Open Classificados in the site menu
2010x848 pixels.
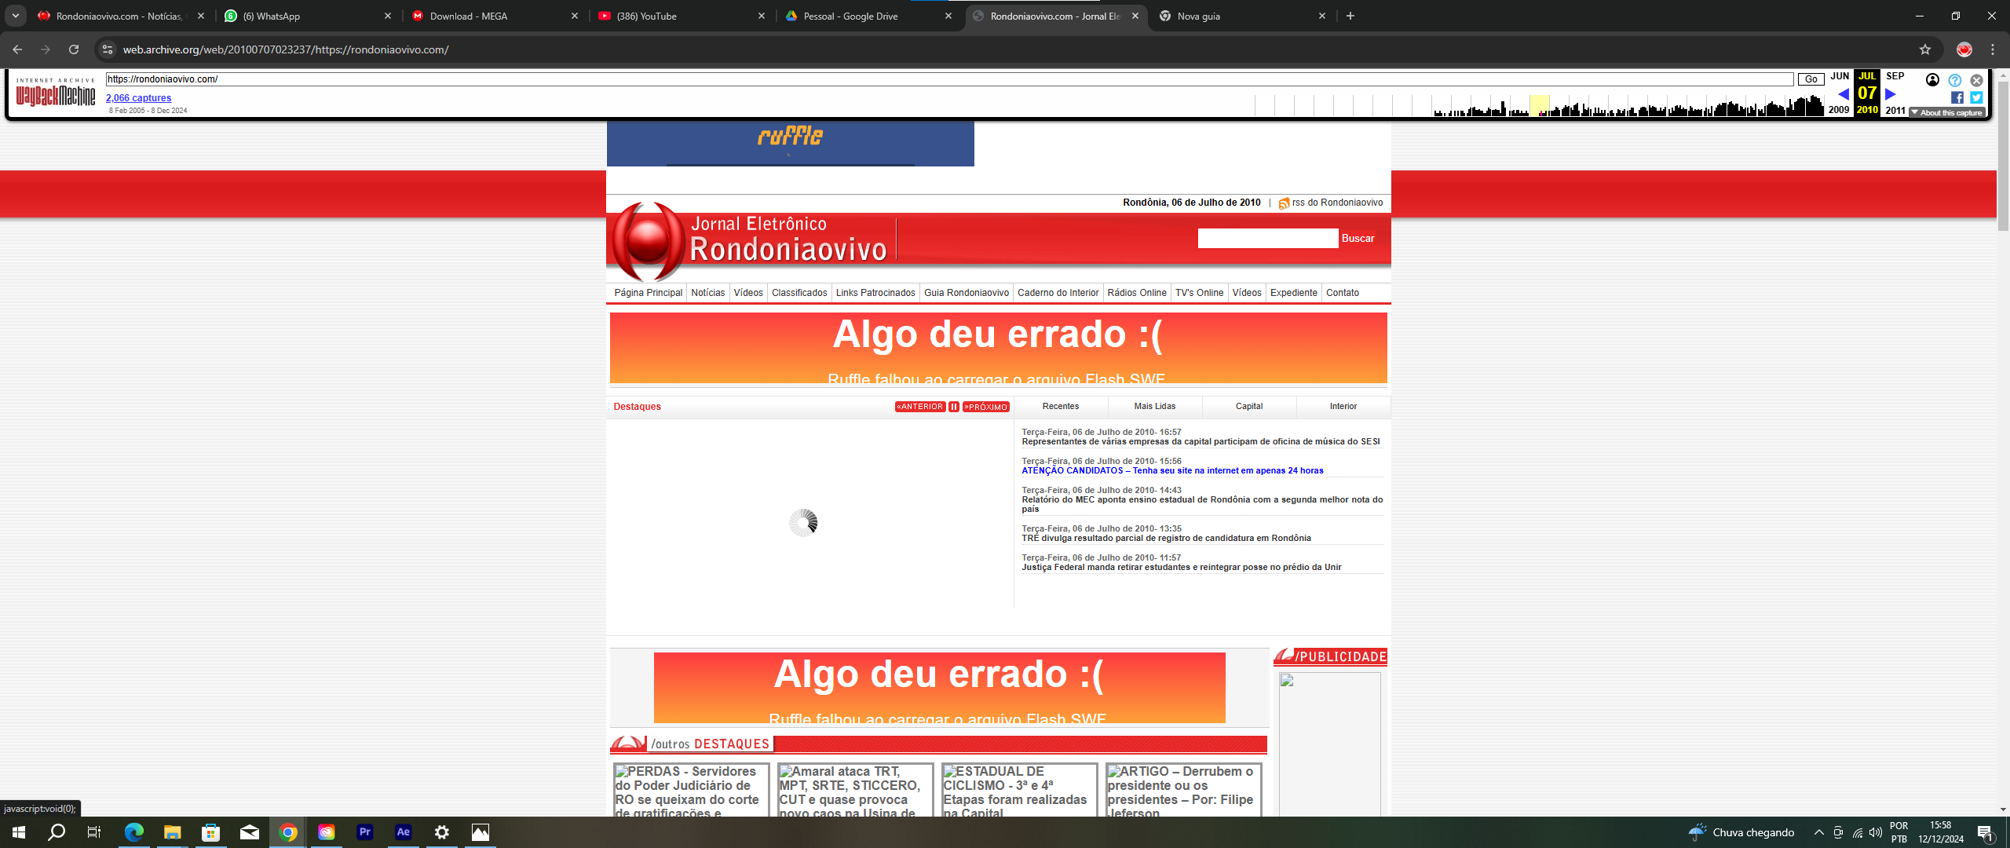[x=799, y=293]
